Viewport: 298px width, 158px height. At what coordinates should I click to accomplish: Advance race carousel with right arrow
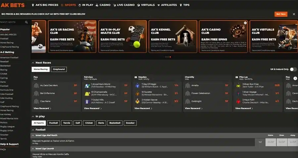(x=295, y=78)
